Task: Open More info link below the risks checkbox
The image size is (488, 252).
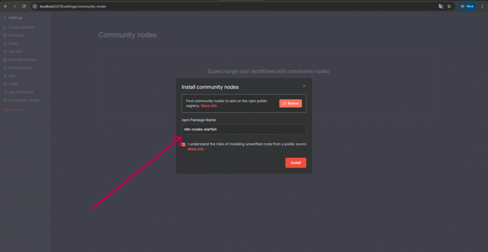Action: pos(195,149)
